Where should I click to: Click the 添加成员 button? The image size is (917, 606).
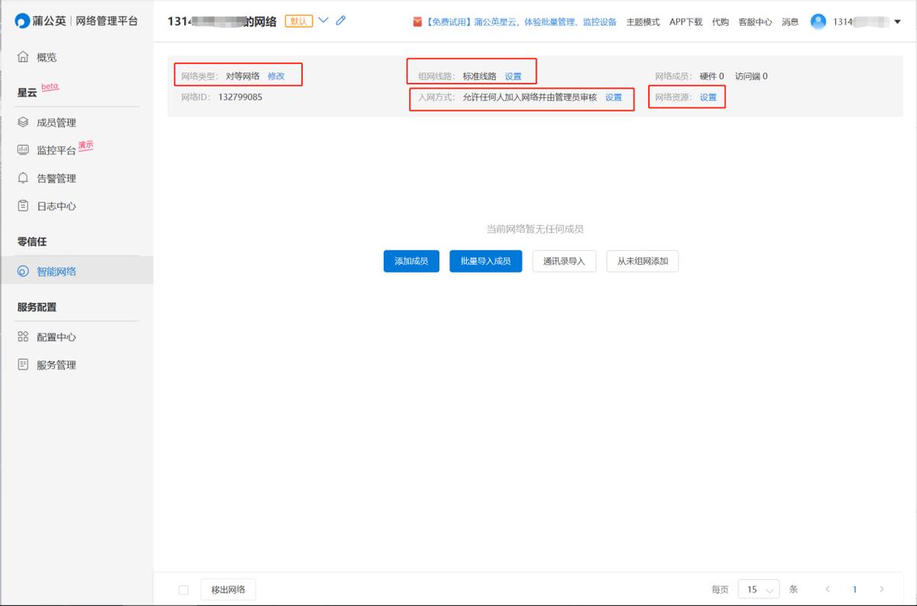pyautogui.click(x=410, y=261)
